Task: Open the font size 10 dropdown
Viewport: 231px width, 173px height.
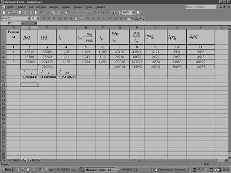Action: tap(38, 18)
